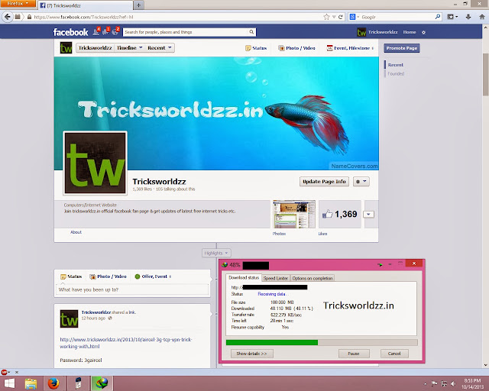Click the volume speaker tray icon
The width and height of the screenshot is (489, 391).
click(453, 383)
